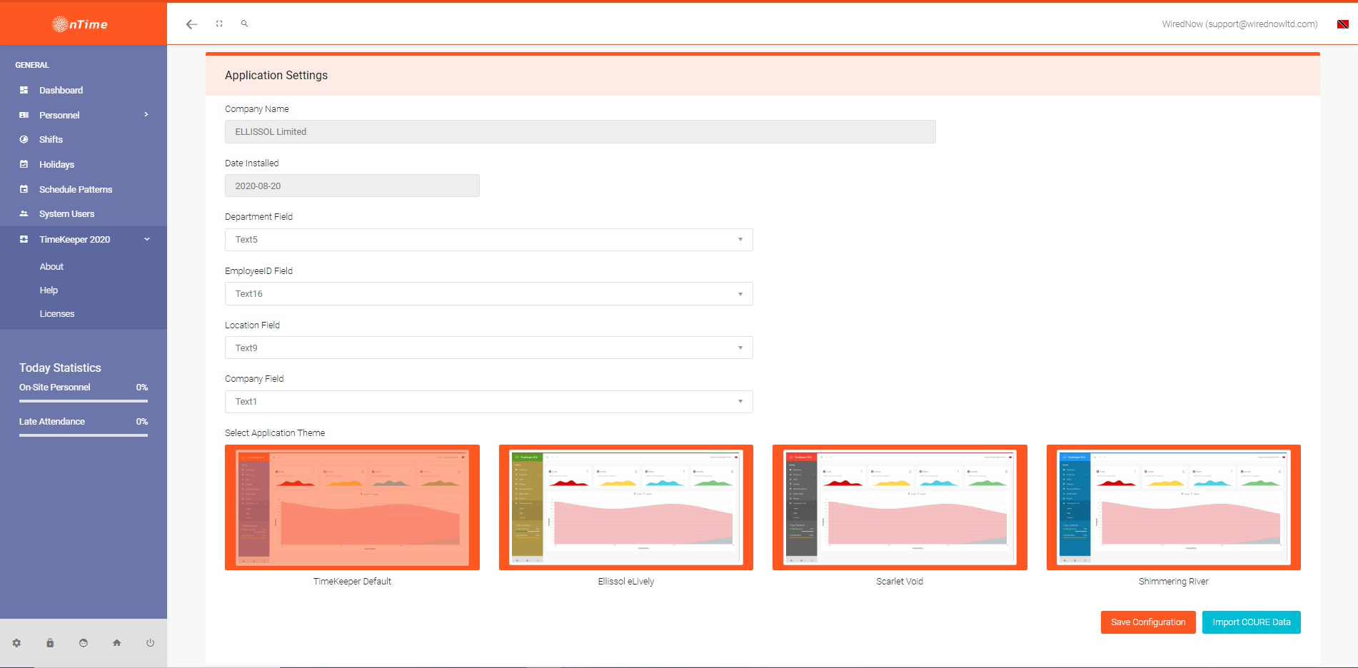1358x668 pixels.
Task: Open settings gear icon in sidebar footer
Action: point(16,643)
